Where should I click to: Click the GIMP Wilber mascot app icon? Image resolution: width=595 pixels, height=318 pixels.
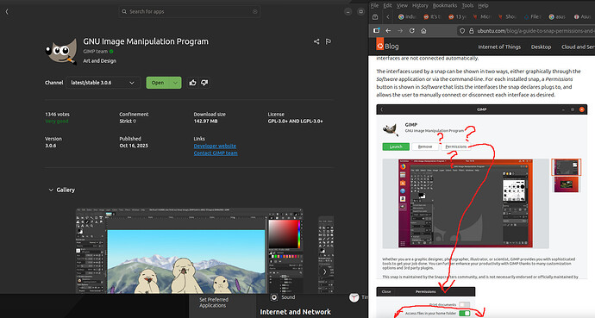coord(61,51)
